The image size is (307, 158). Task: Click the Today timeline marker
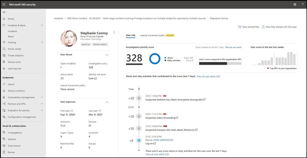click(x=139, y=89)
